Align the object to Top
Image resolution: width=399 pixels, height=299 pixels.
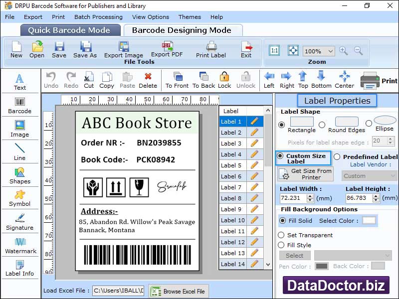tap(303, 80)
